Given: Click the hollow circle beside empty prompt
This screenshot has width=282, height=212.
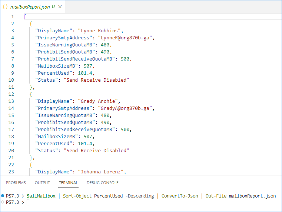Looking at the screenshot, I should tap(3, 202).
